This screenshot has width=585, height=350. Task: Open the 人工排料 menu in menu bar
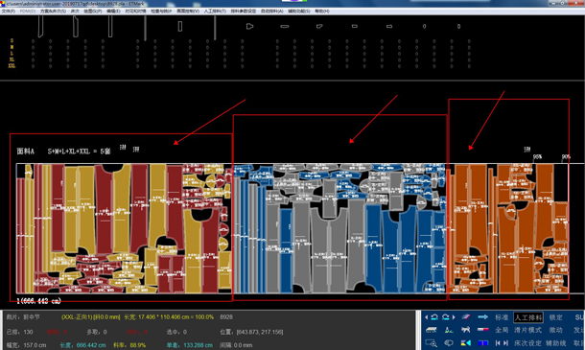coord(215,12)
